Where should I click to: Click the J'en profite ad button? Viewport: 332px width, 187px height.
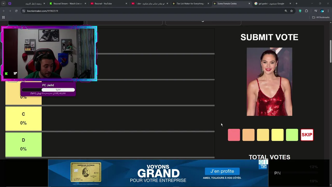222,171
